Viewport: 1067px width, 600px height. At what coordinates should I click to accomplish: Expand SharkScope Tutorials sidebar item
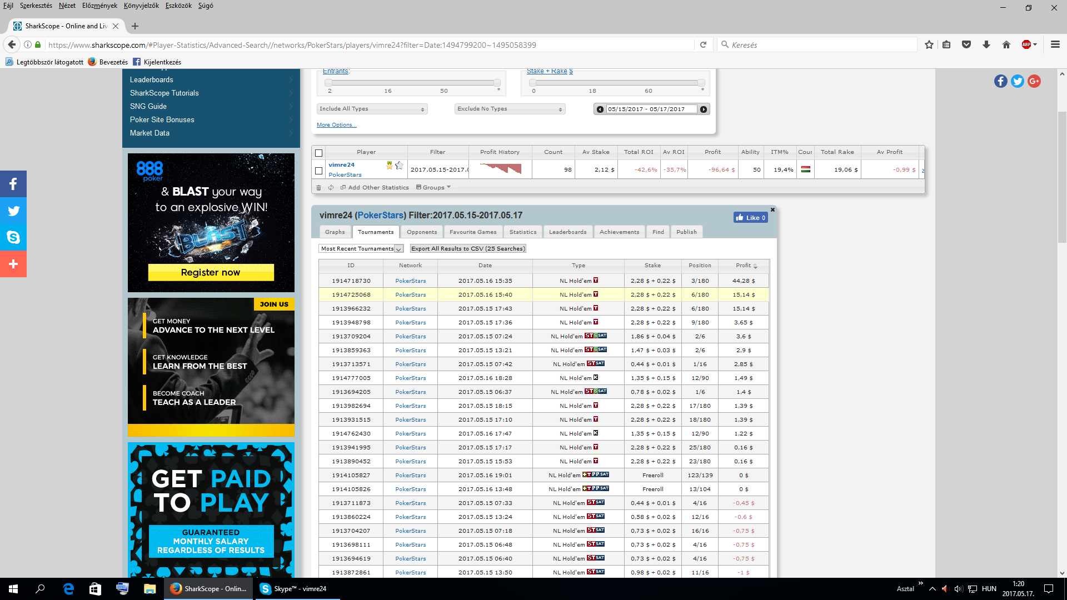[x=211, y=93]
